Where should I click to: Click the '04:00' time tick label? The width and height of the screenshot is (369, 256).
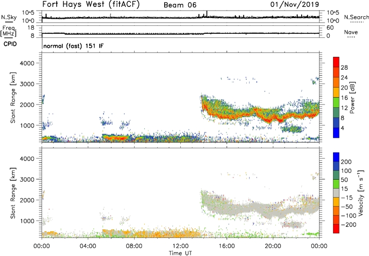88,246
